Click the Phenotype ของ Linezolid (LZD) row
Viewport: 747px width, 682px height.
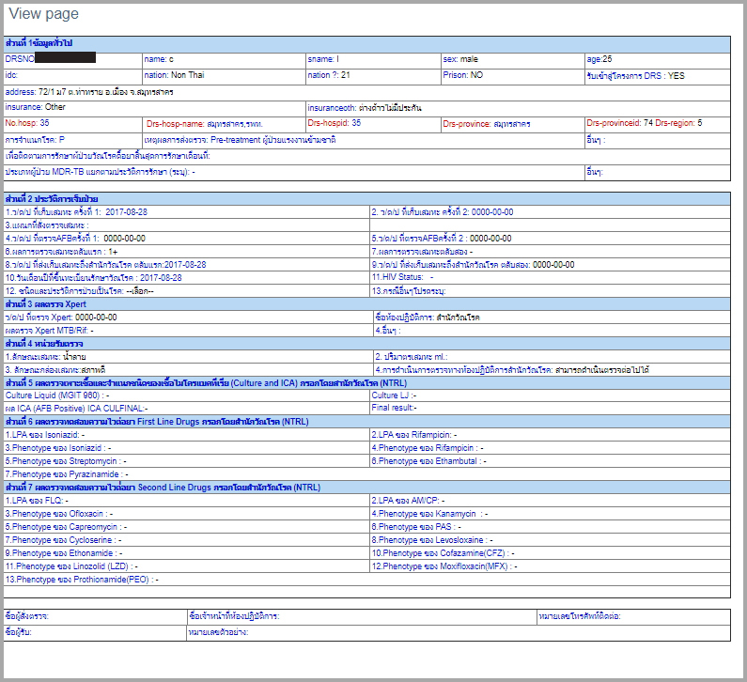(x=71, y=566)
